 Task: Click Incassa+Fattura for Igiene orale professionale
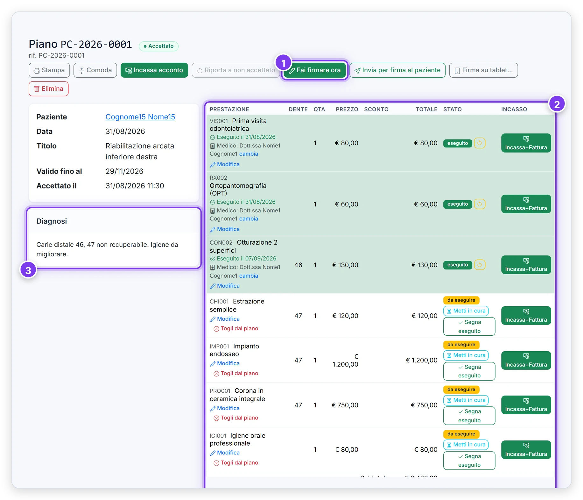[526, 449]
